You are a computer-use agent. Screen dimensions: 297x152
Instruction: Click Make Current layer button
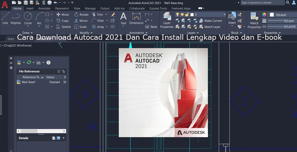(x=211, y=20)
